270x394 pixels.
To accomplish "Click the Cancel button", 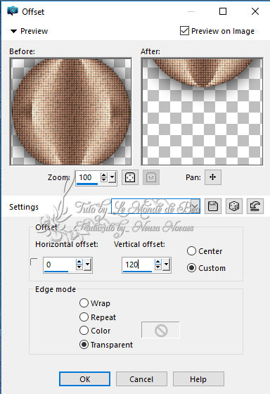I will tap(141, 379).
